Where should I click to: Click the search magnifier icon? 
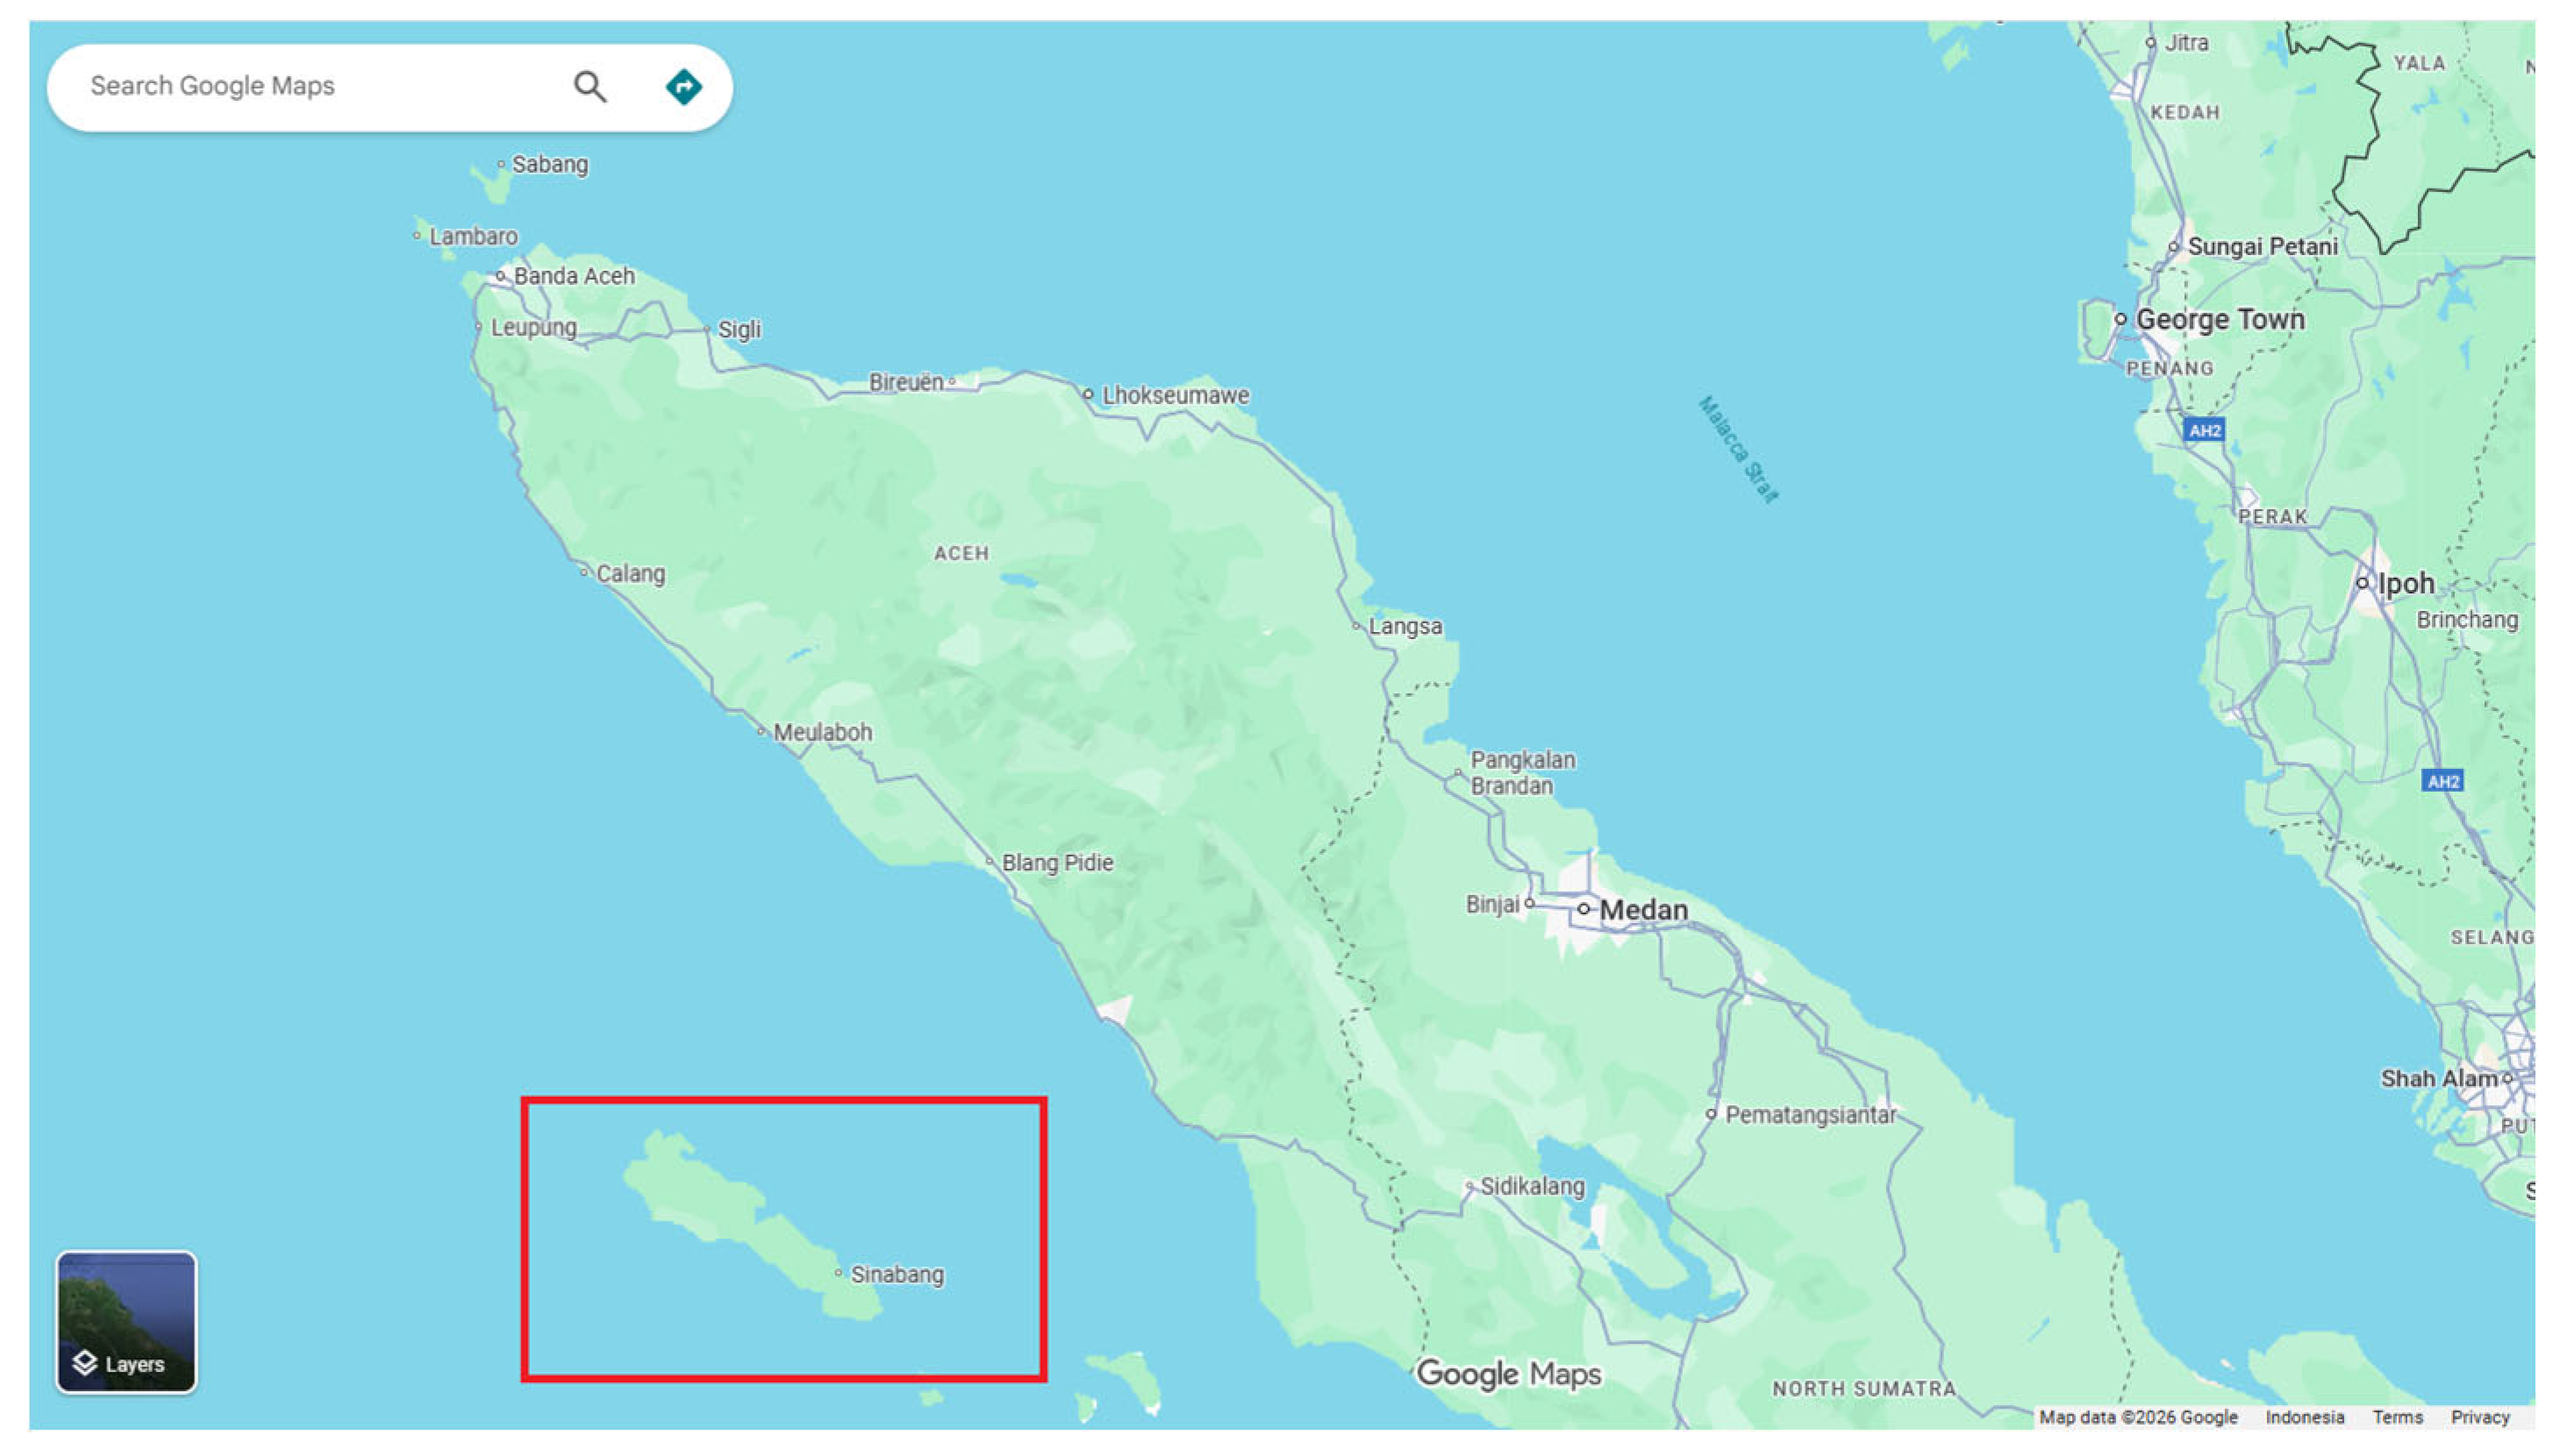(x=590, y=87)
